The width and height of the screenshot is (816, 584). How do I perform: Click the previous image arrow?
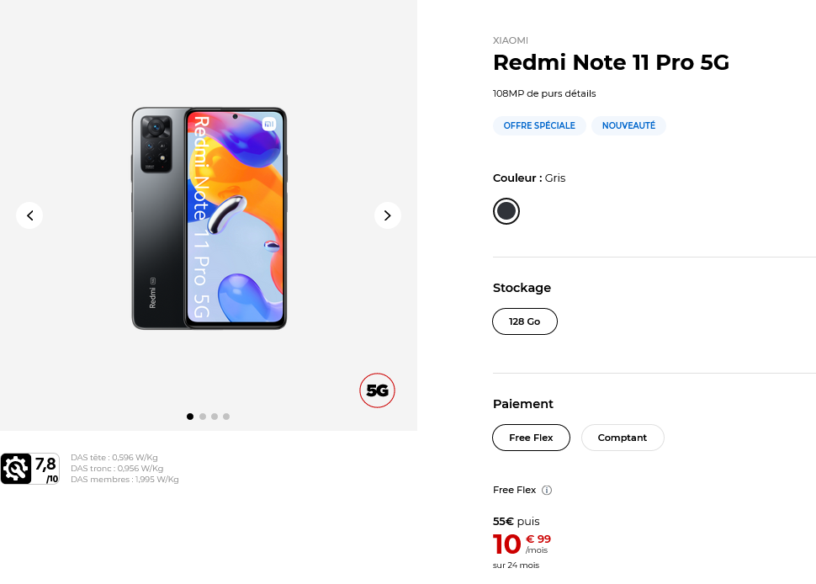pos(29,215)
